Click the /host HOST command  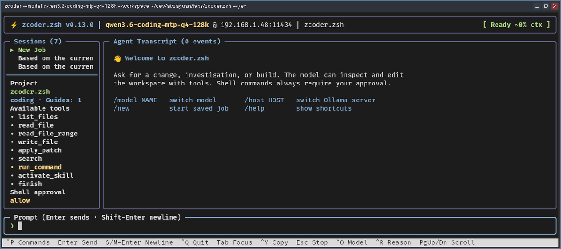click(x=264, y=100)
